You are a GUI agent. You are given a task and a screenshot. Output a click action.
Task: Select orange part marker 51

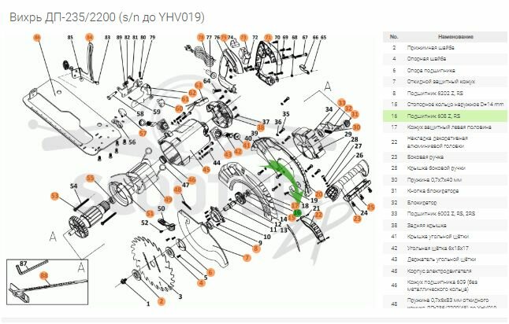point(150,213)
